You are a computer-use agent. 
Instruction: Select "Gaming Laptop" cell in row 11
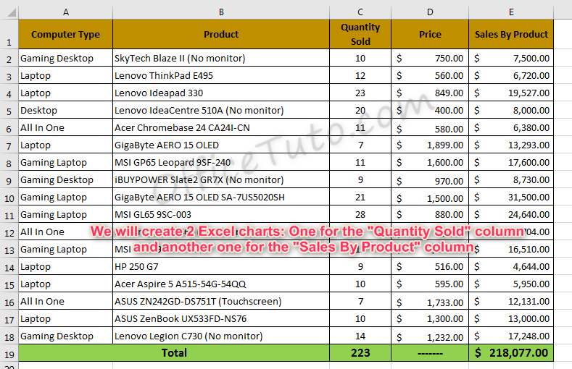[x=66, y=215]
